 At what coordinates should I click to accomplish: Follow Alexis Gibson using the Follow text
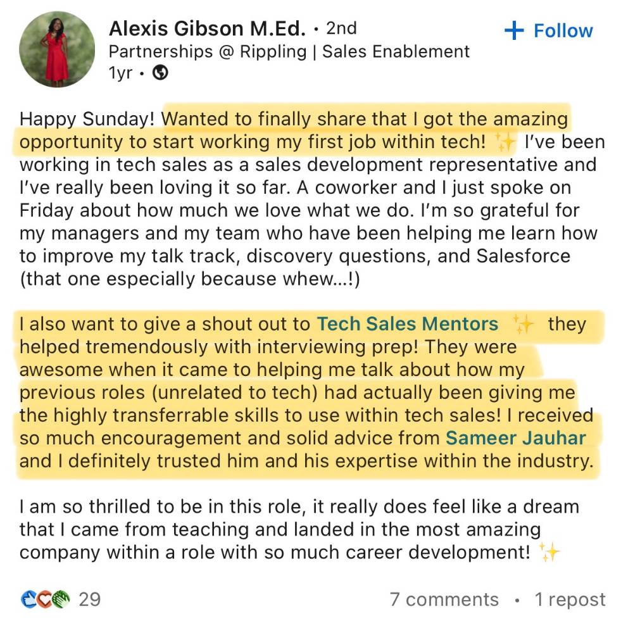(563, 30)
